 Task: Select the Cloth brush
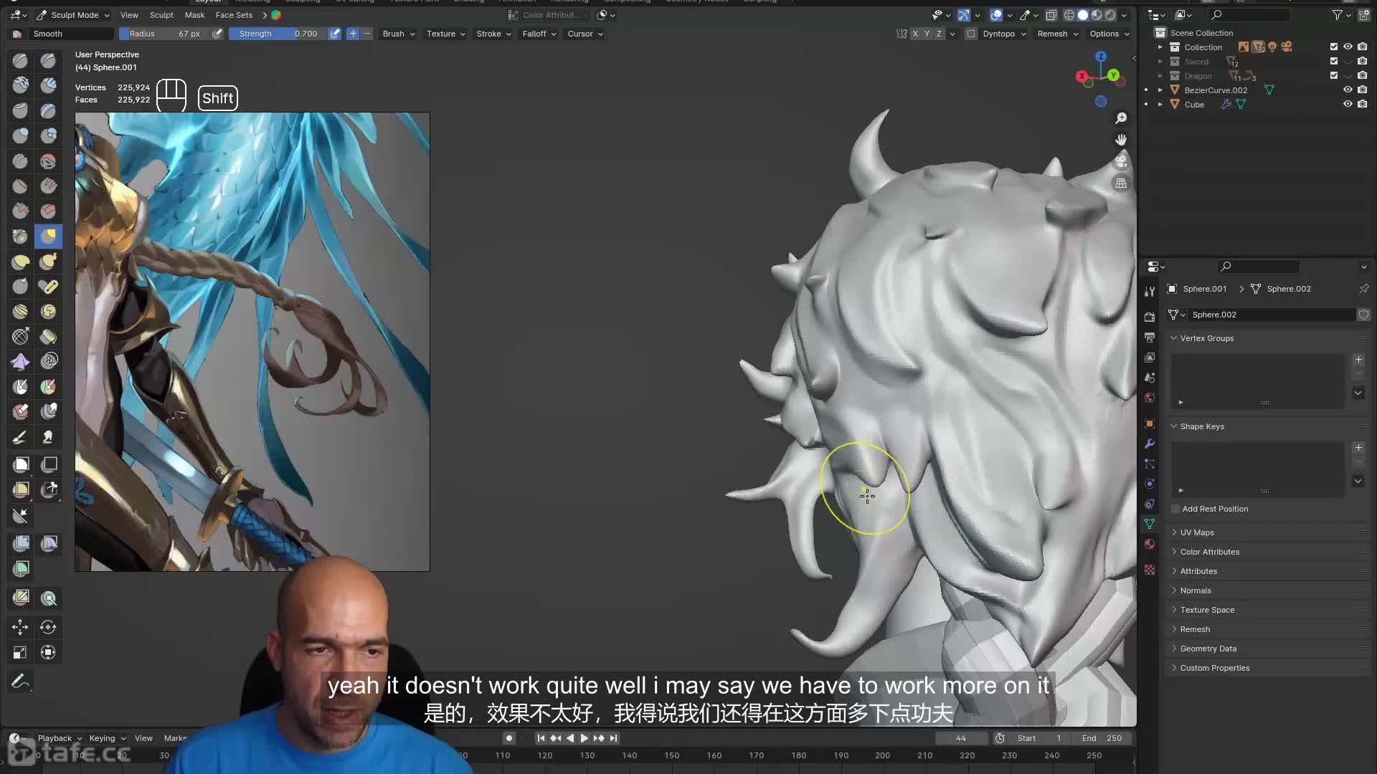[x=20, y=362]
